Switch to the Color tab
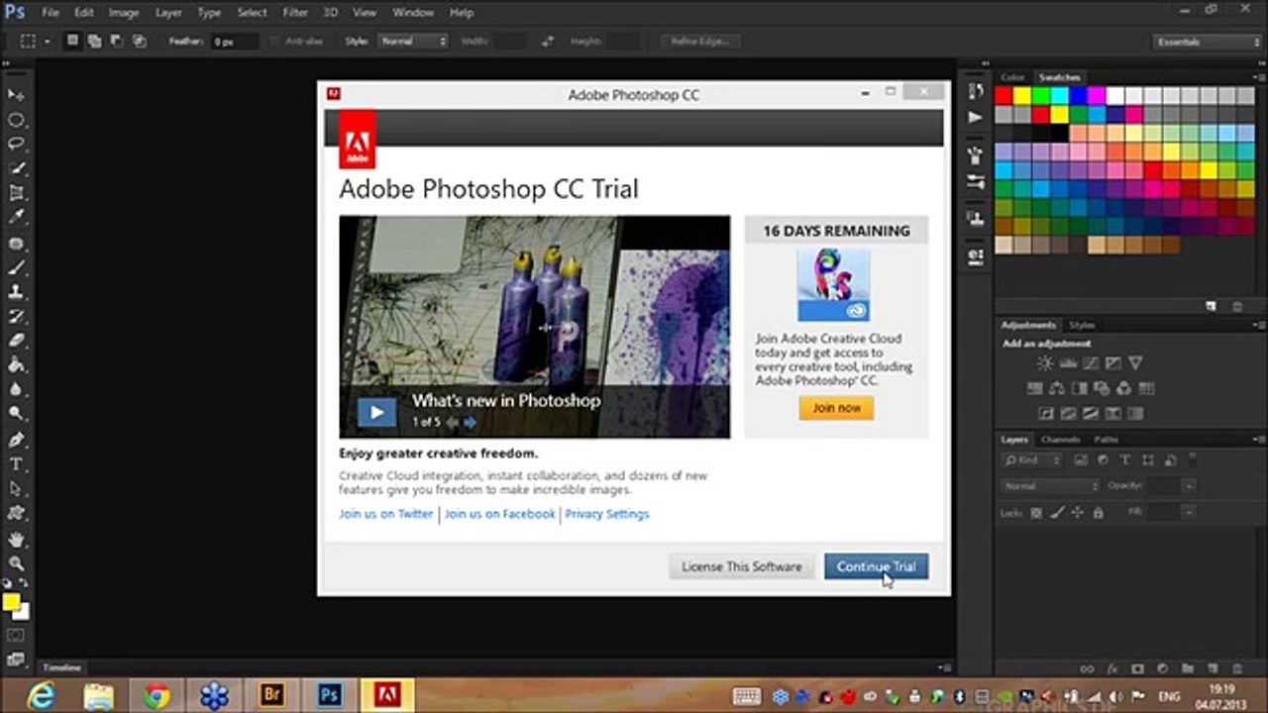This screenshot has height=713, width=1268. pyautogui.click(x=1012, y=77)
